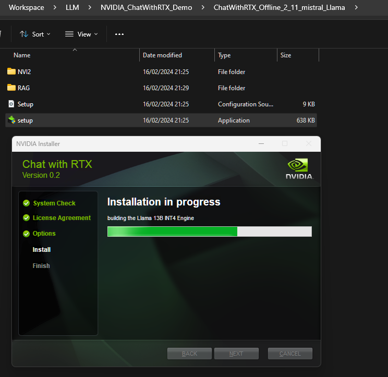Click building the Llama 13B INT4 Engine text
388x377 pixels.
150,218
